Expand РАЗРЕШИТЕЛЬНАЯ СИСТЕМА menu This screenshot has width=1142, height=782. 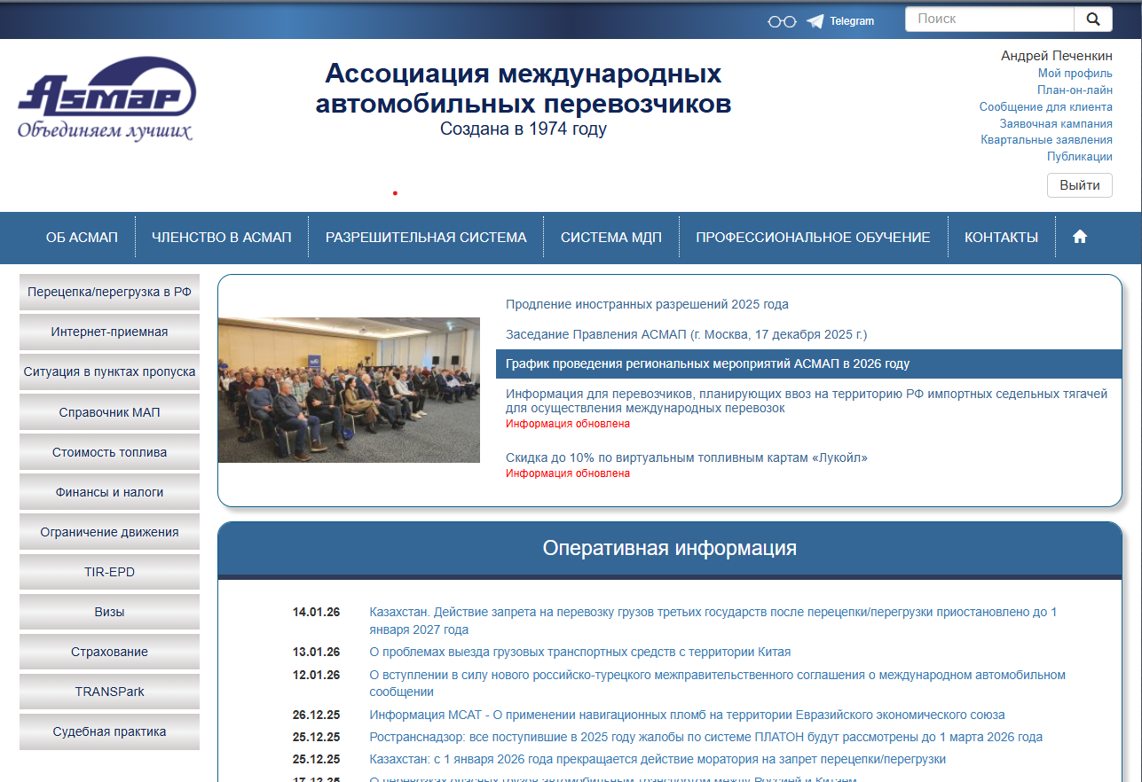[x=426, y=237]
